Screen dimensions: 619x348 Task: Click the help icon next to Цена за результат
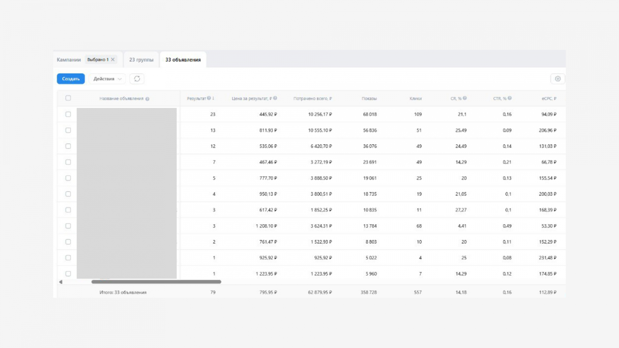275,98
